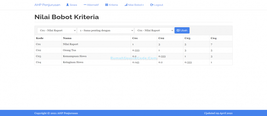Open the Kriteria menu item
267x116 pixels.
(x=112, y=5)
